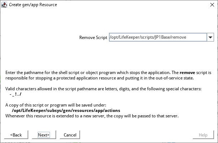Open the Remove Script dropdown arrow
Image resolution: width=218 pixels, height=143 pixels.
(x=210, y=37)
